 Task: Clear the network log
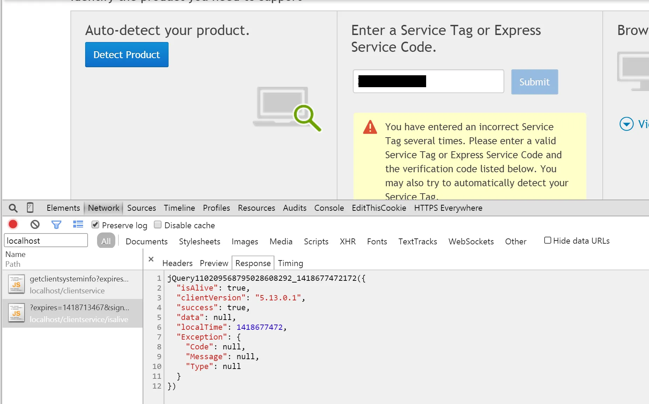pos(35,224)
